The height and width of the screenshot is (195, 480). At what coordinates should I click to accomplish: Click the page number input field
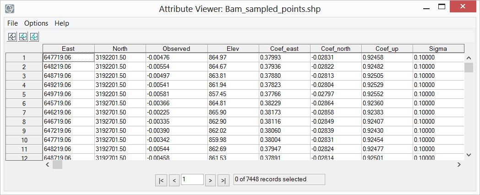coord(192,179)
